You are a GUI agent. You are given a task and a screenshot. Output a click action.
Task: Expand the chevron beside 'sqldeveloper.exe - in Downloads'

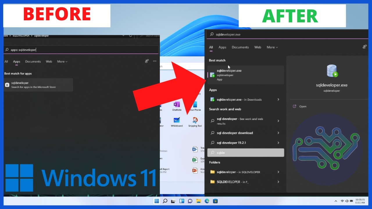click(278, 99)
